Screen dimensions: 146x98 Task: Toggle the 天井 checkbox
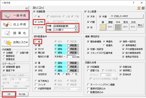point(88,17)
